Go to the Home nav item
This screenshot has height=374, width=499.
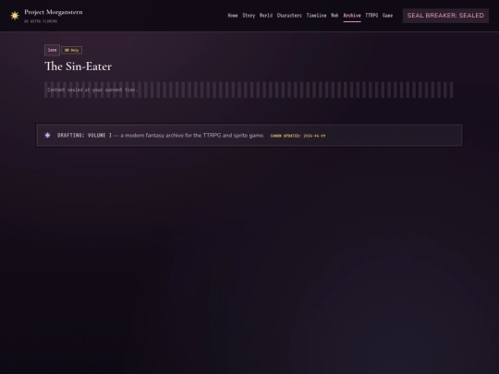point(233,16)
